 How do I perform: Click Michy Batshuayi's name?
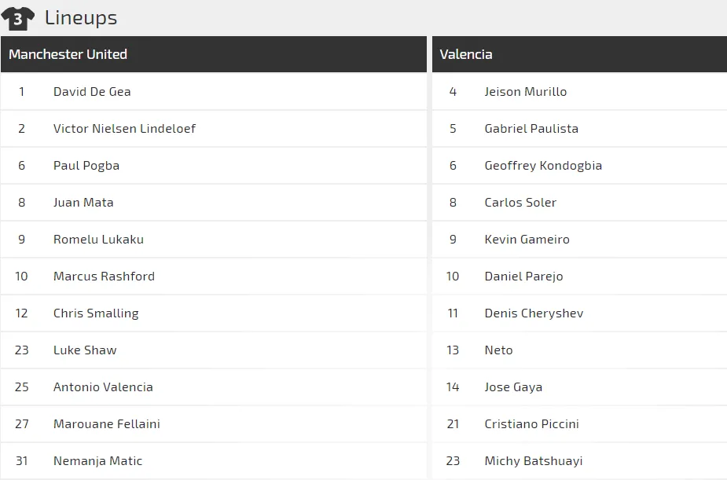click(x=533, y=461)
